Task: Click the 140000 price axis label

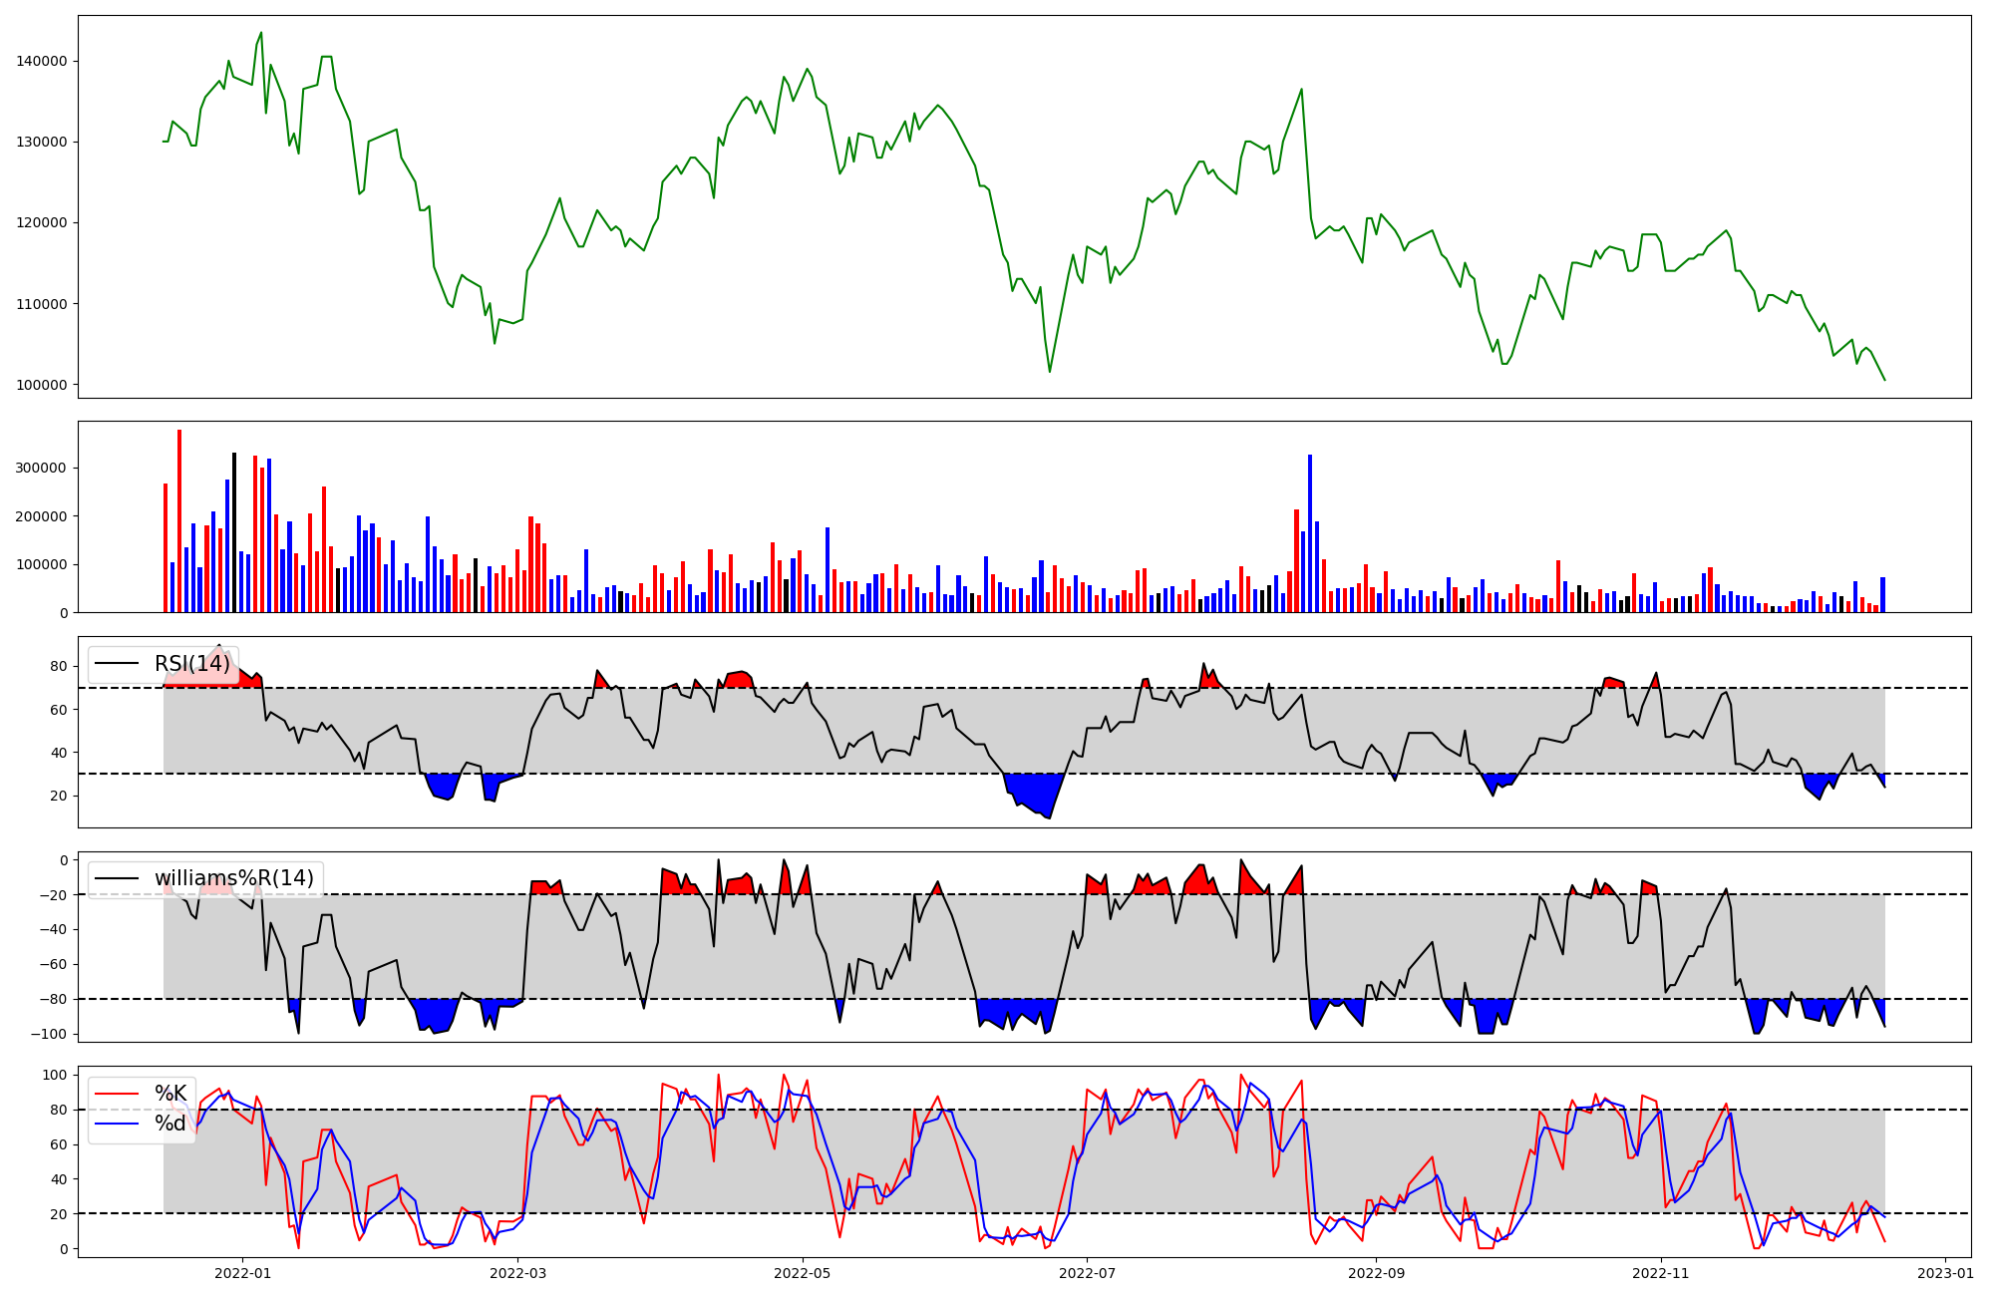Action: (x=42, y=61)
